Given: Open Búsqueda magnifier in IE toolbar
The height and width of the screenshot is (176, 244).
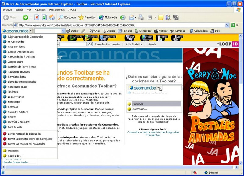Looking at the screenshot, I should (67, 17).
